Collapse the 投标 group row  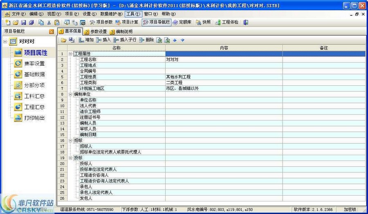point(70,158)
